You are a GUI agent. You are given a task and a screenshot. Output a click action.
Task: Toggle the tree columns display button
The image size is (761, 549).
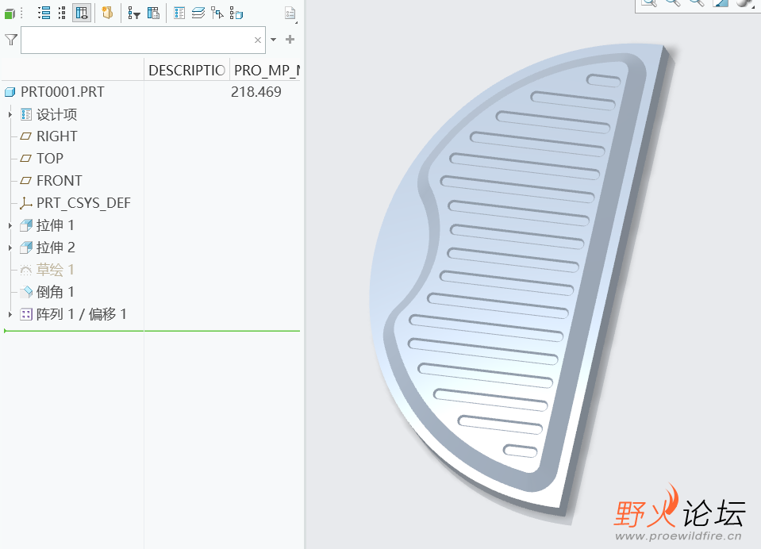tap(82, 13)
